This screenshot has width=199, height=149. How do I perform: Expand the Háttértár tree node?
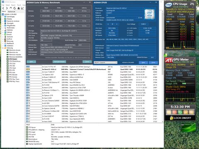coord(3,30)
